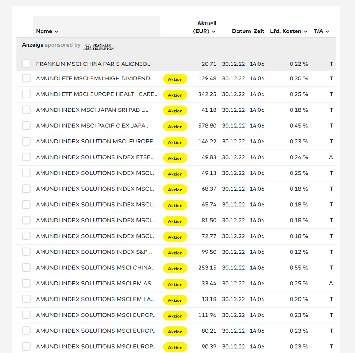Tick checkbox for AMUNDI INDEX SOLUTIONS INDEX S&P
355x353 pixels.
click(26, 252)
